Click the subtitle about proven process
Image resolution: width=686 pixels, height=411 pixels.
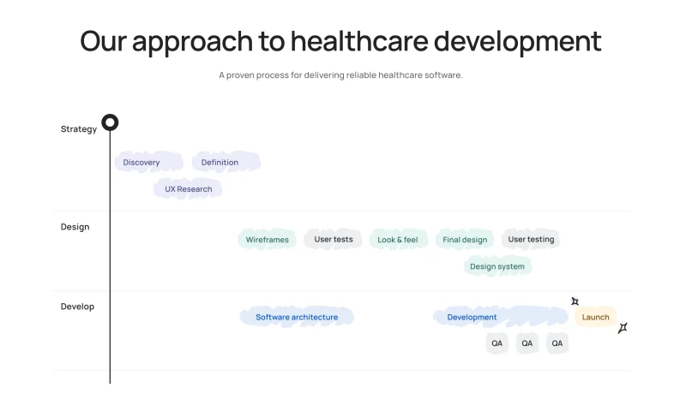[x=340, y=75]
